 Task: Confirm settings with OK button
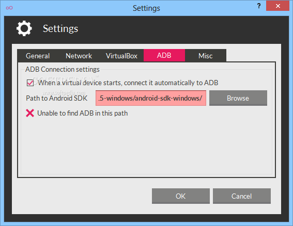(x=181, y=196)
